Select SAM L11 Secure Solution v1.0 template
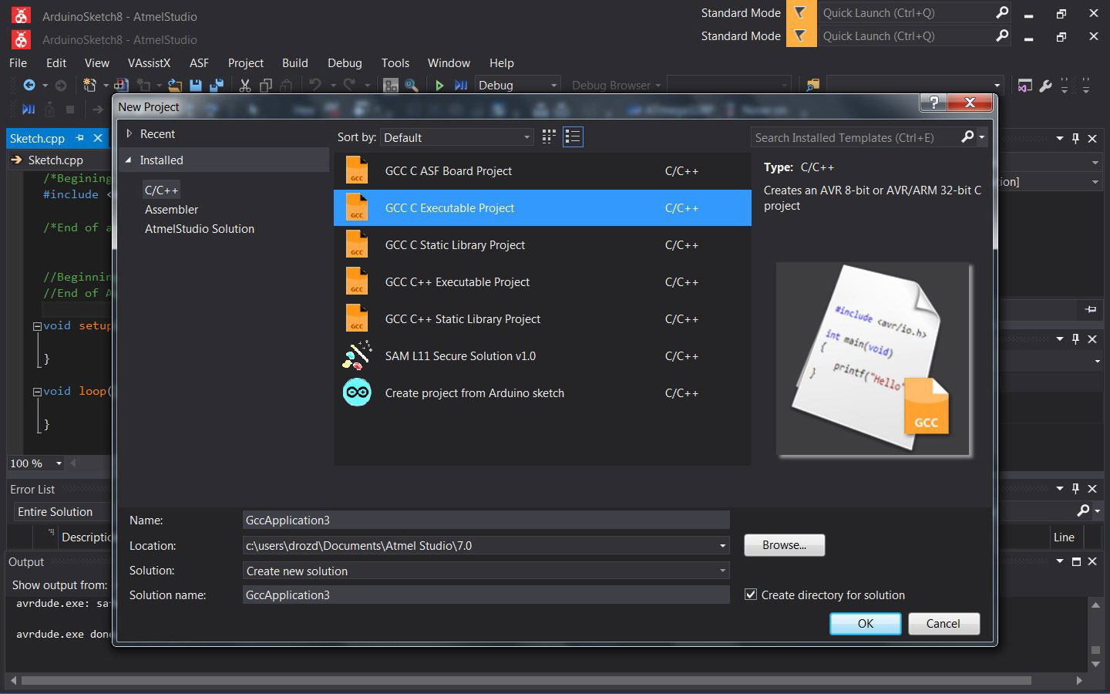 point(542,355)
